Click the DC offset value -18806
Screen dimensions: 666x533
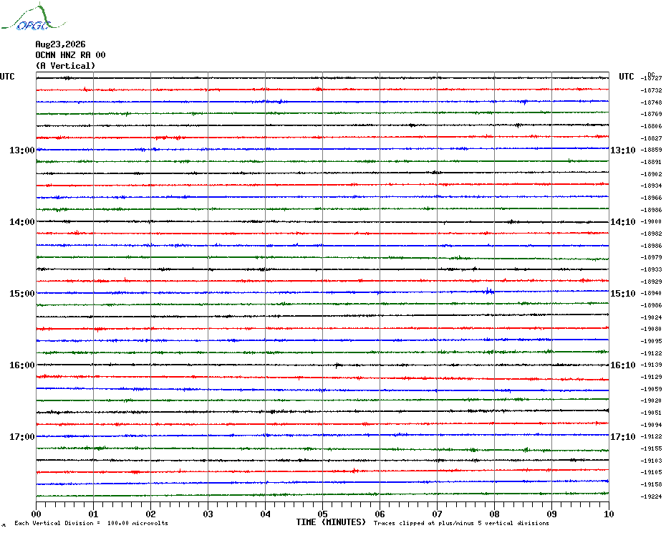click(651, 126)
